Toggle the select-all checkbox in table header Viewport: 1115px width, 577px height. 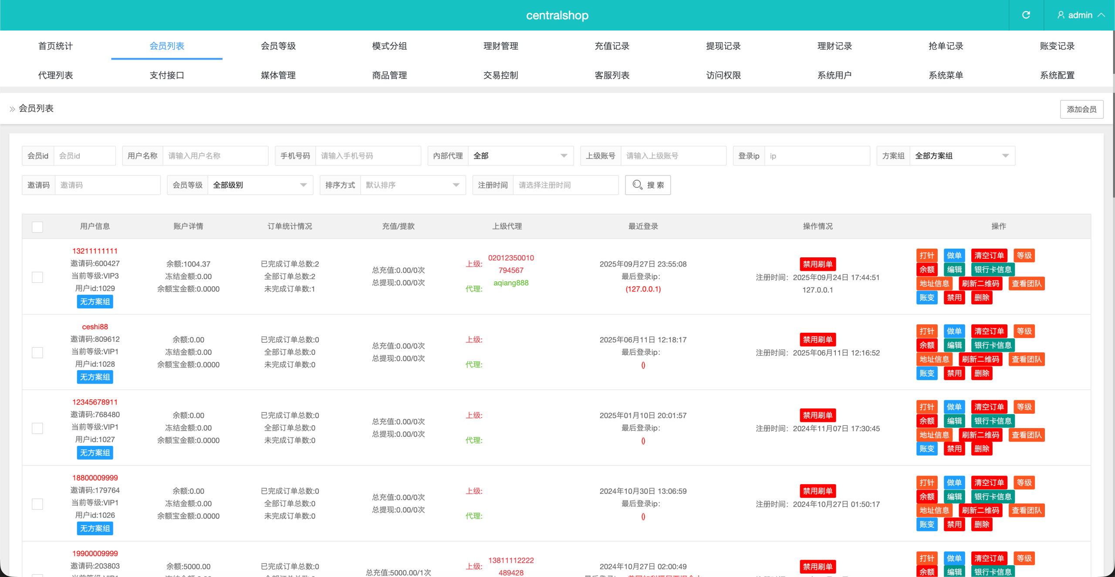pyautogui.click(x=37, y=227)
